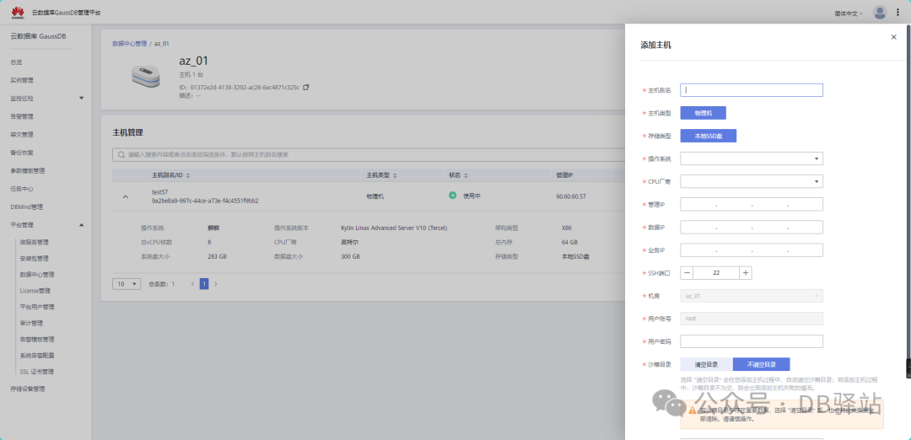Open page size dropdown showing 10
This screenshot has width=911, height=440.
pyautogui.click(x=127, y=284)
